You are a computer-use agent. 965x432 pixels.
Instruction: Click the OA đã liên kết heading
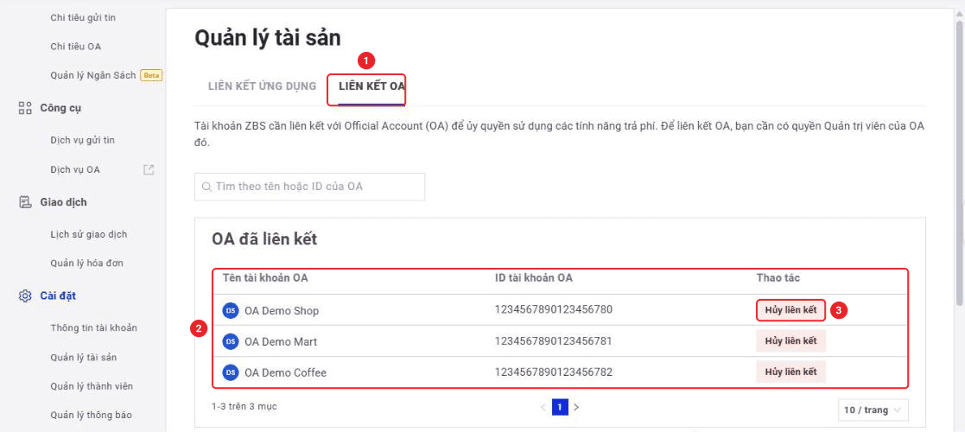(264, 238)
